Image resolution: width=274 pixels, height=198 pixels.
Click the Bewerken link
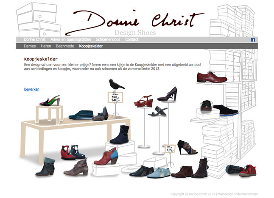32,89
